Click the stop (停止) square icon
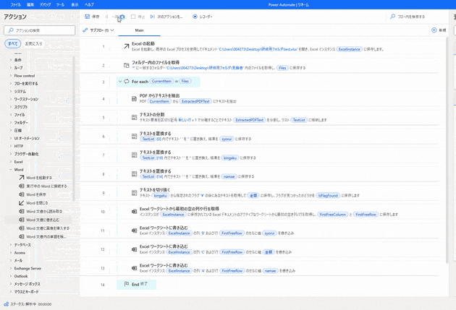 pyautogui.click(x=133, y=17)
